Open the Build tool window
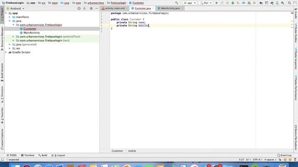 [43, 155]
